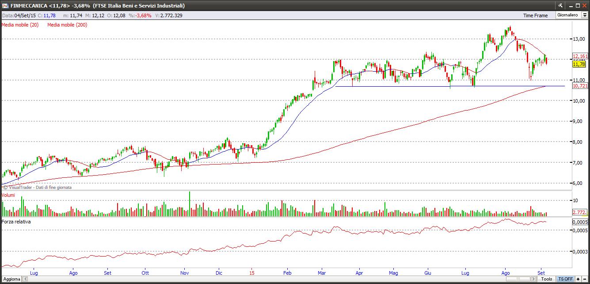Maximize the chart window
590x284 pixels.
click(577, 5)
